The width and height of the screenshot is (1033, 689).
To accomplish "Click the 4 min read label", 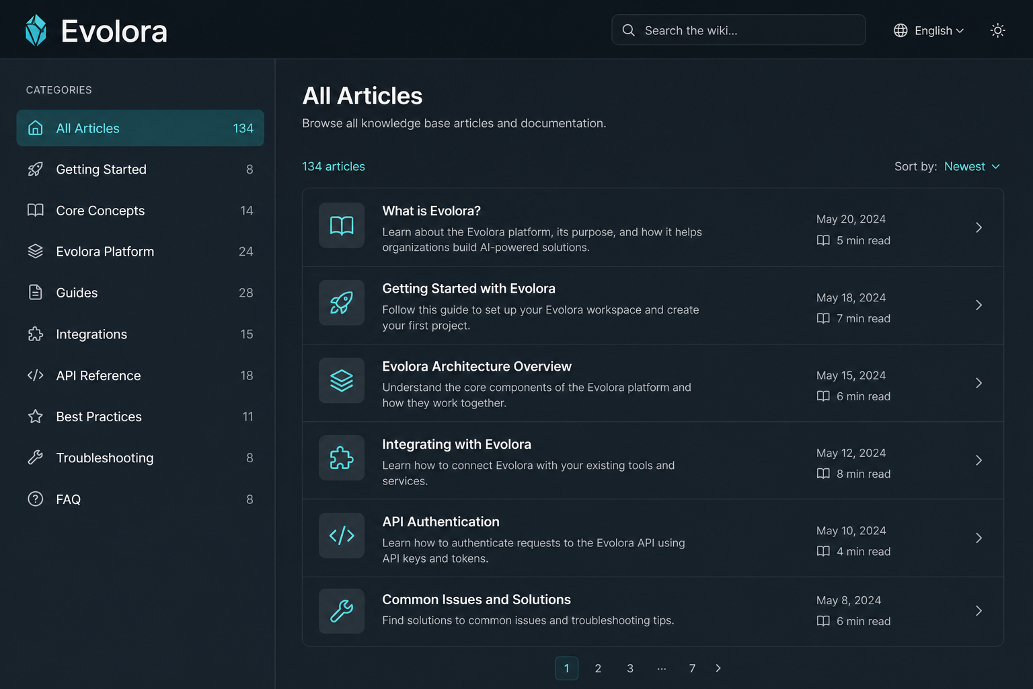I will [x=864, y=552].
